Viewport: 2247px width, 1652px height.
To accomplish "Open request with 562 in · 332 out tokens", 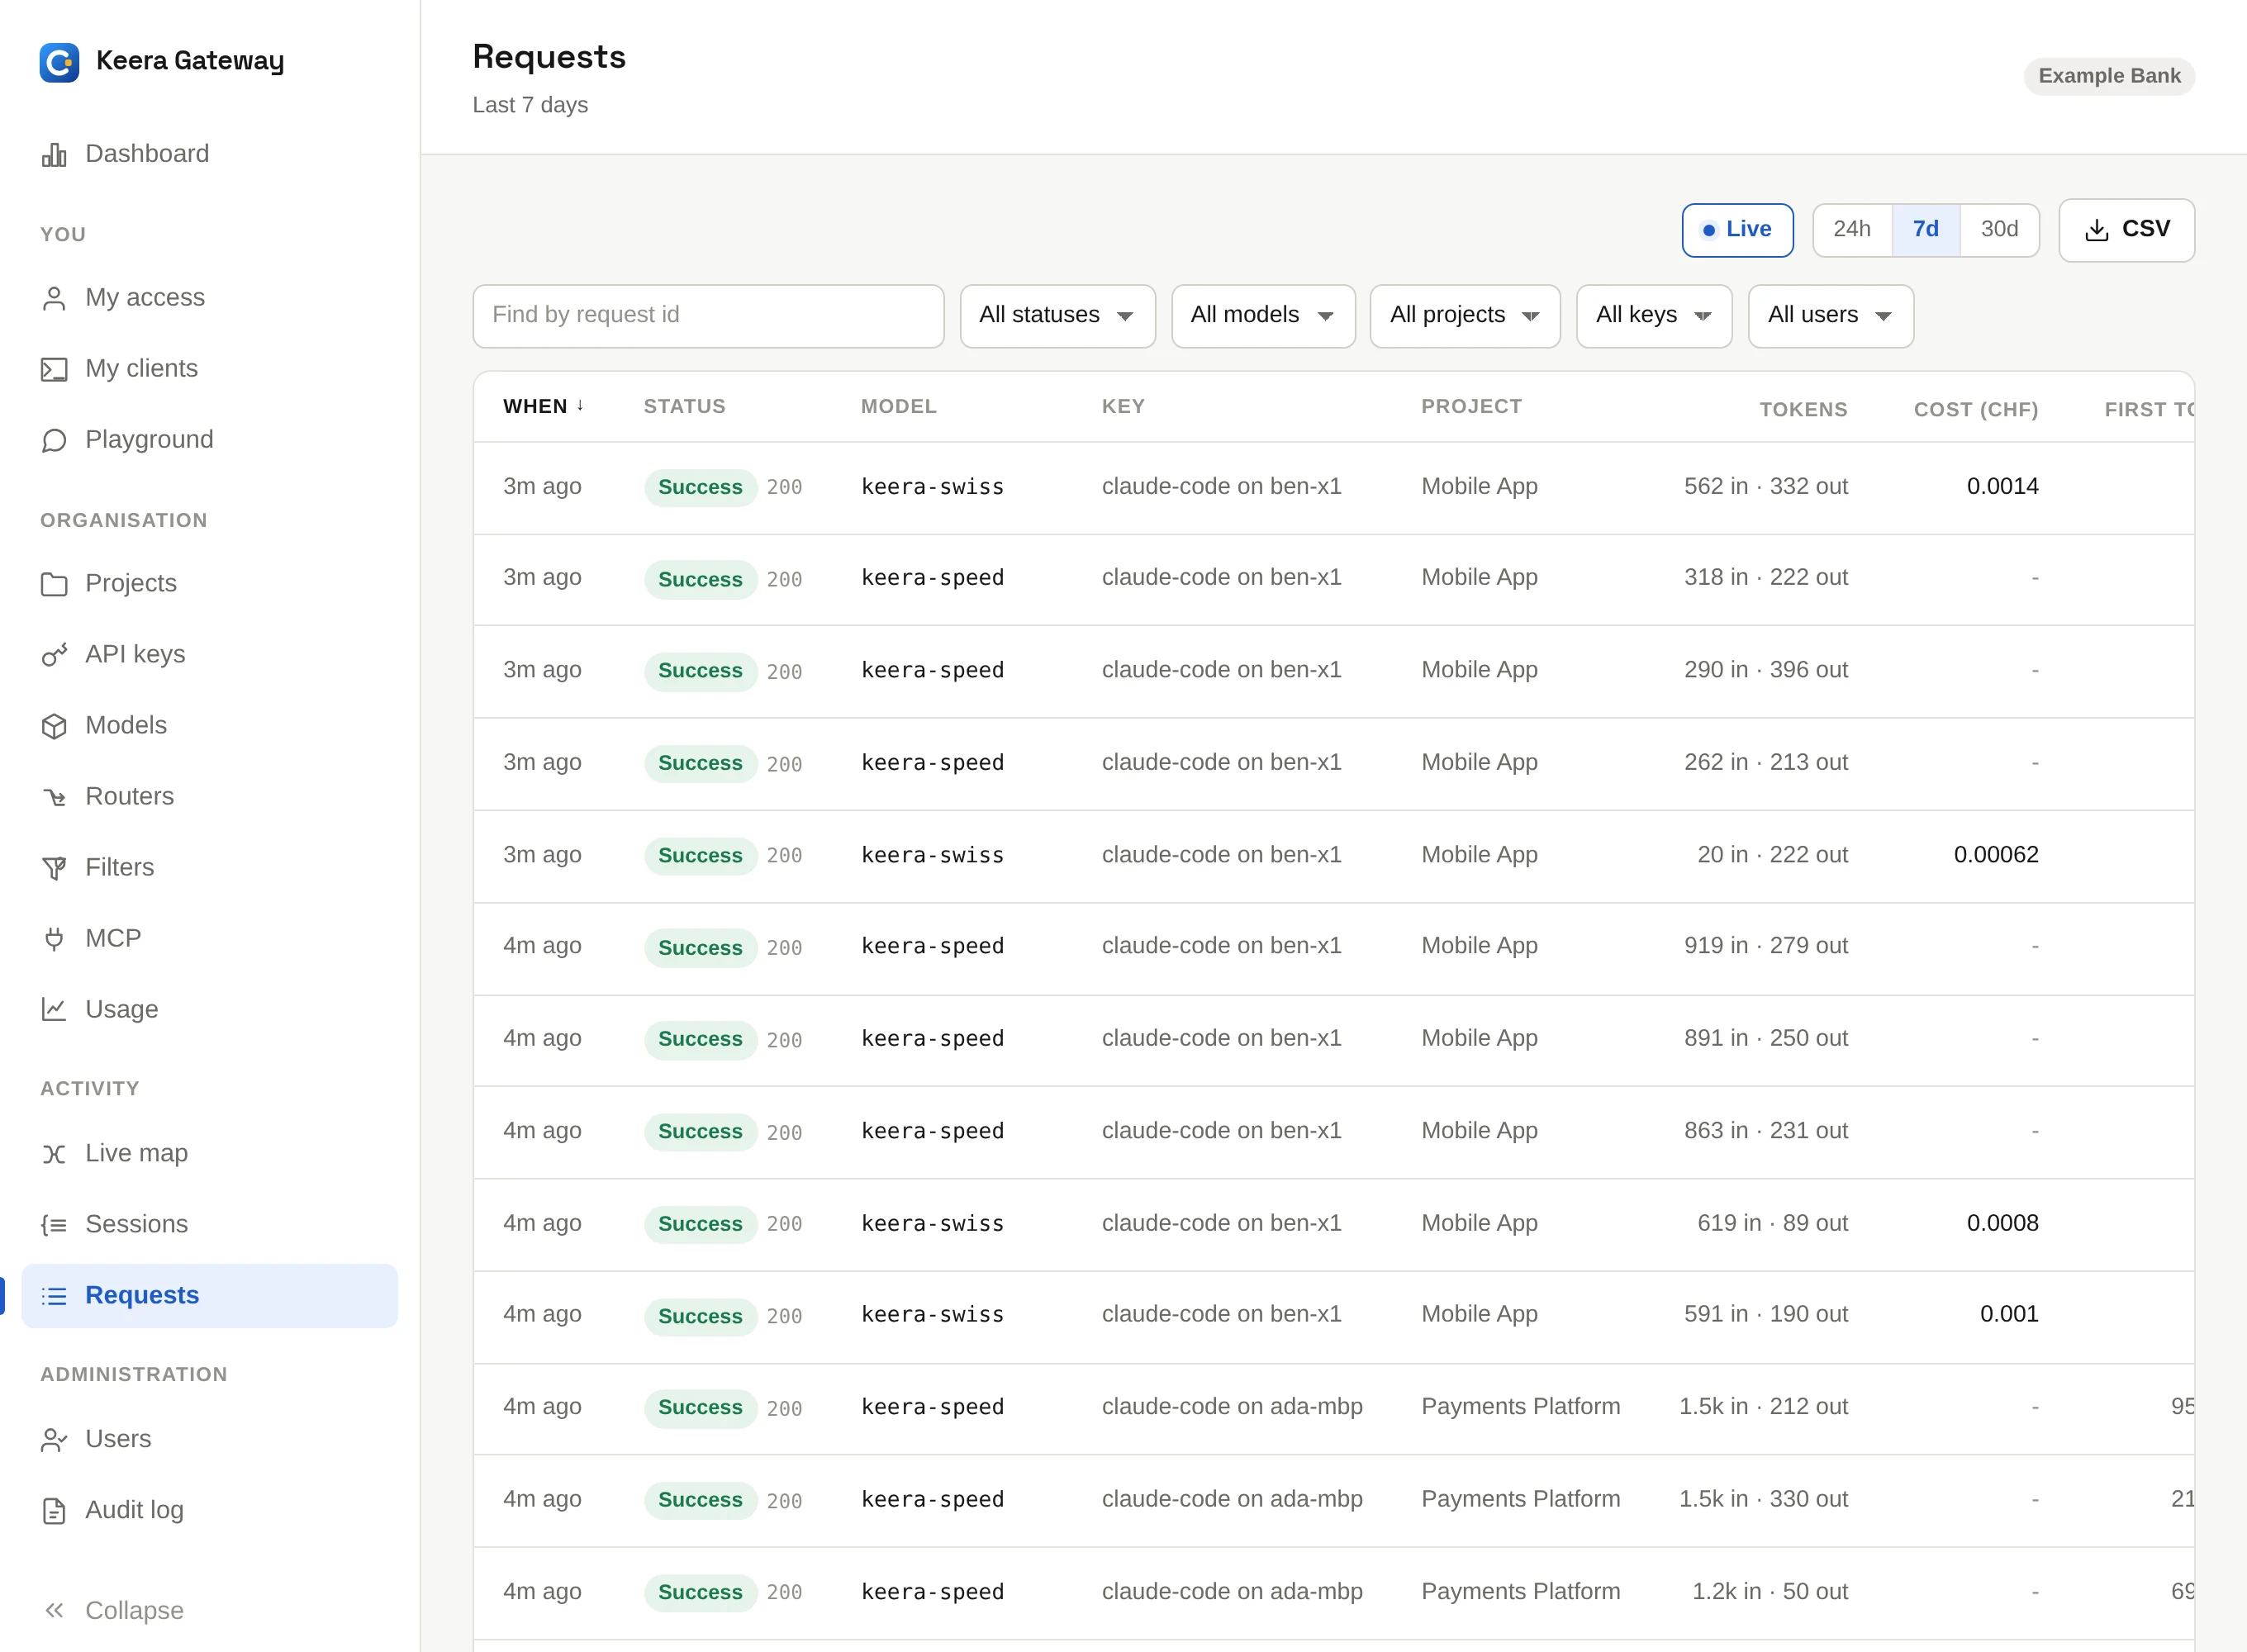I will coord(1333,487).
